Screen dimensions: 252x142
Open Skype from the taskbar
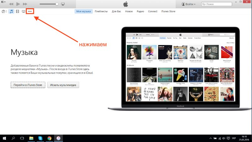[40, 138]
